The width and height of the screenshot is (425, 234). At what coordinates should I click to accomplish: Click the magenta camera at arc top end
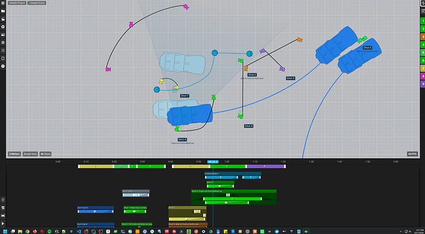point(186,7)
